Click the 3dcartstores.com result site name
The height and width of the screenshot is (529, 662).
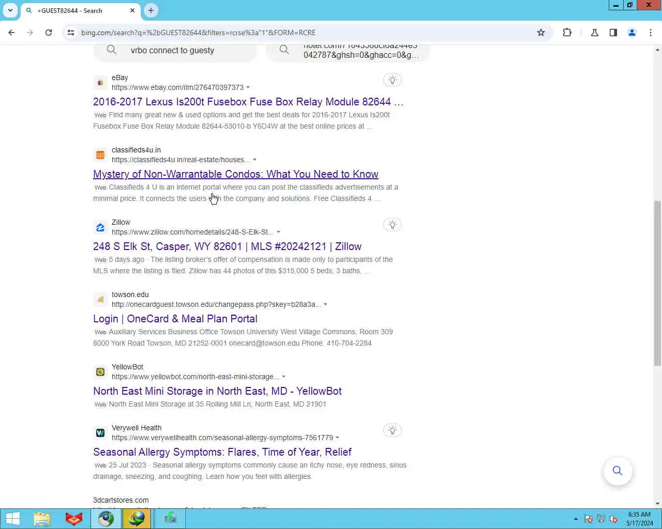[x=121, y=500]
